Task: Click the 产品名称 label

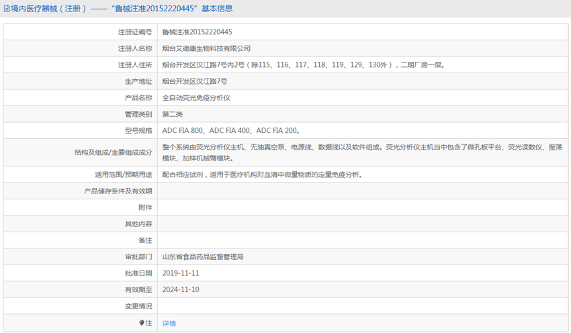Action: [x=138, y=97]
